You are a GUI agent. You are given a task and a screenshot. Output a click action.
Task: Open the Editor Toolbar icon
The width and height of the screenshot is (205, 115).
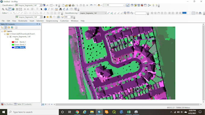pyautogui.click(x=128, y=5)
